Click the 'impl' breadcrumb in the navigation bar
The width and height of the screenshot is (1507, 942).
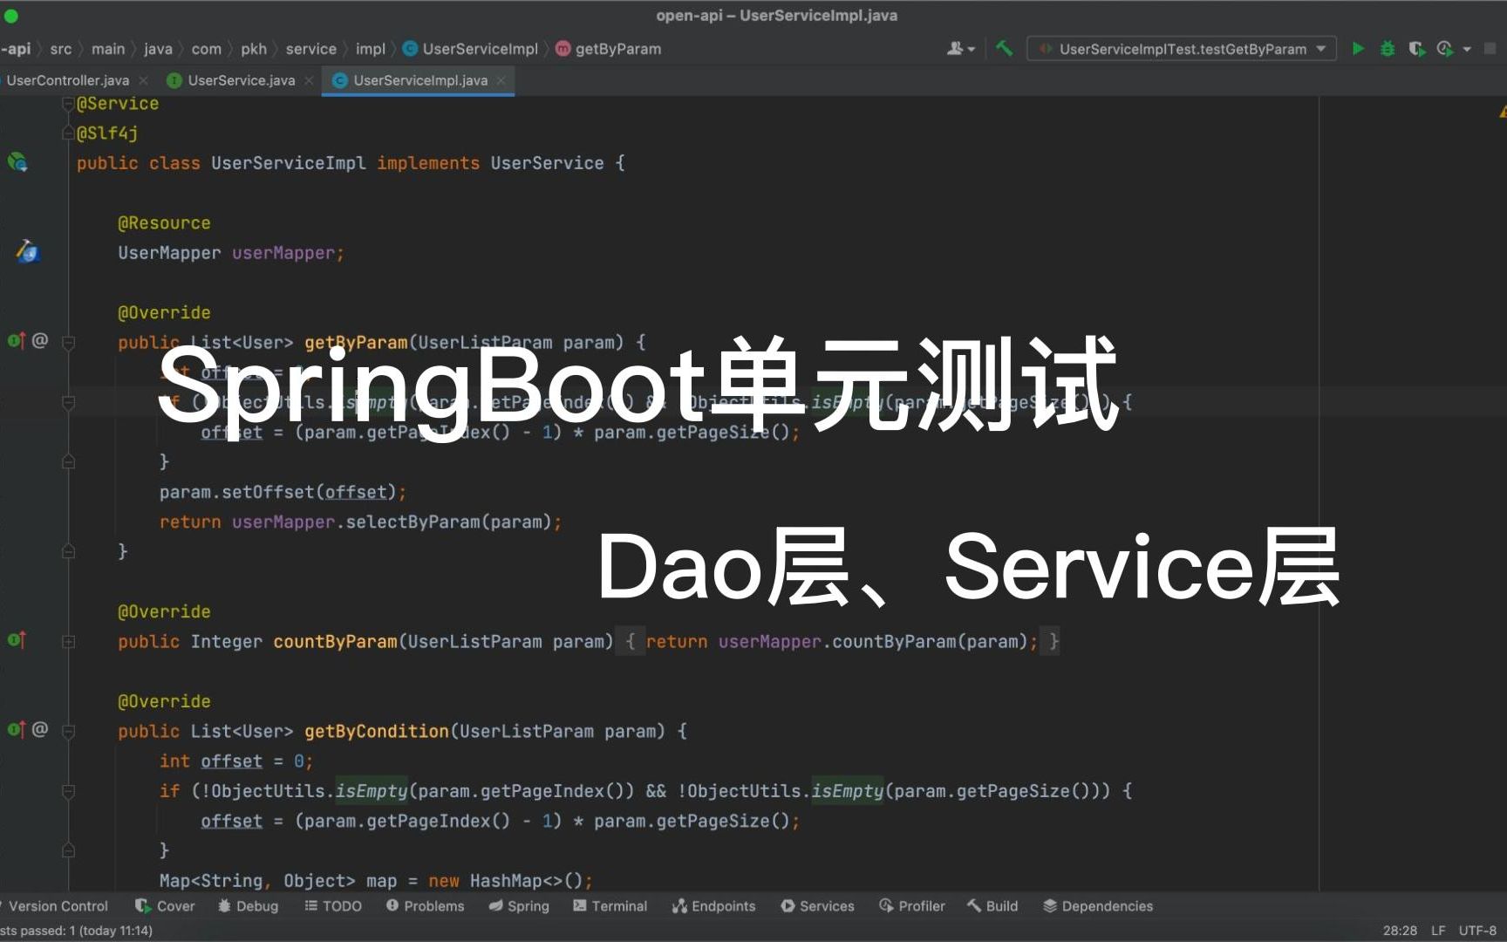click(370, 49)
